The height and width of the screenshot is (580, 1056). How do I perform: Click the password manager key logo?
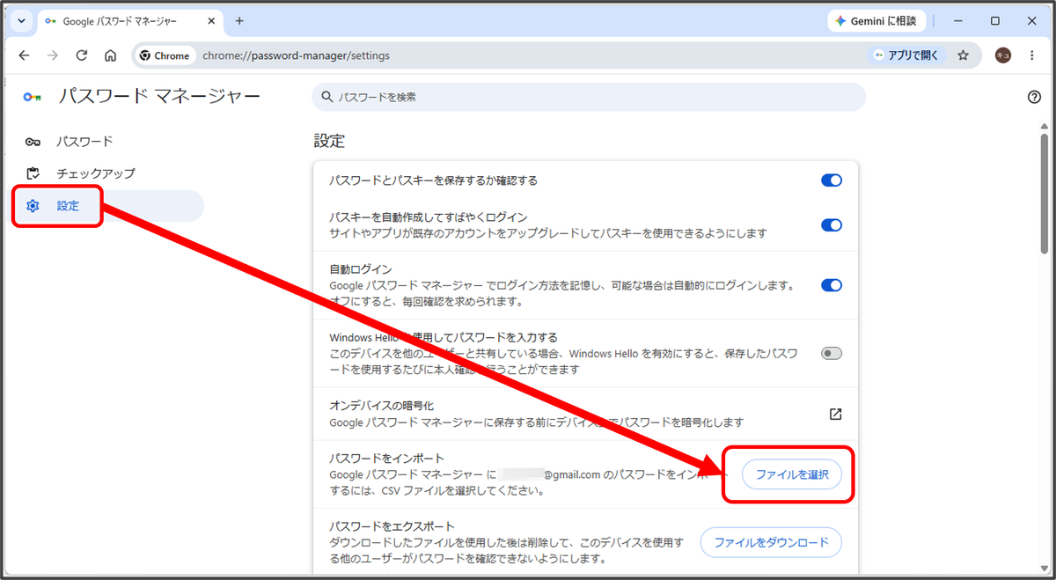[33, 97]
